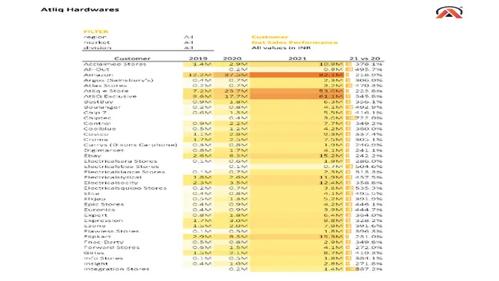Screen dimensions: 499x281
Task: Select the "region" filter label
Action: coord(95,37)
